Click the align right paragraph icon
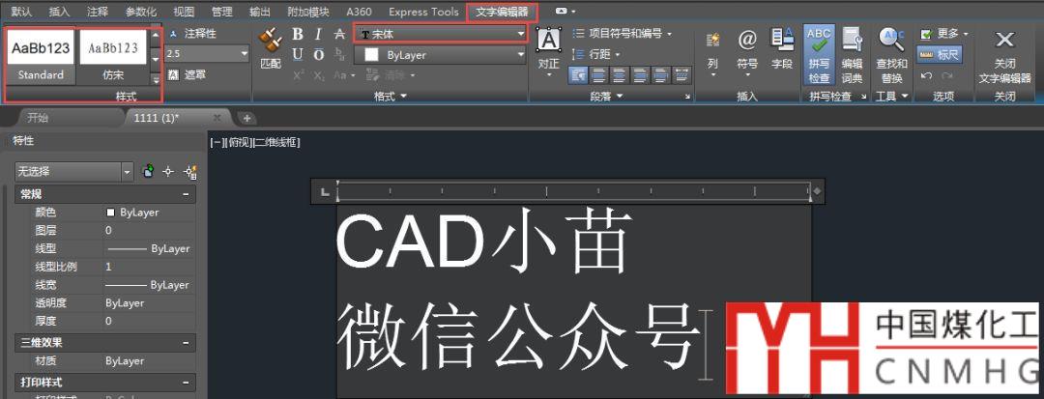The width and height of the screenshot is (1044, 399). pos(640,75)
